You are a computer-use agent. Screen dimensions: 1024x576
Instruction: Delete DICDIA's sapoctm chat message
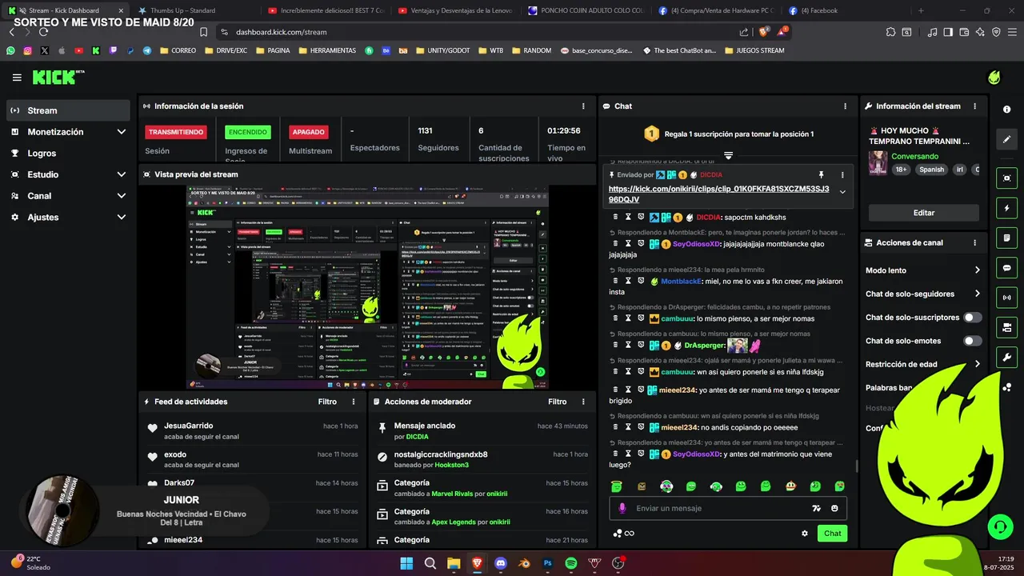coord(616,217)
